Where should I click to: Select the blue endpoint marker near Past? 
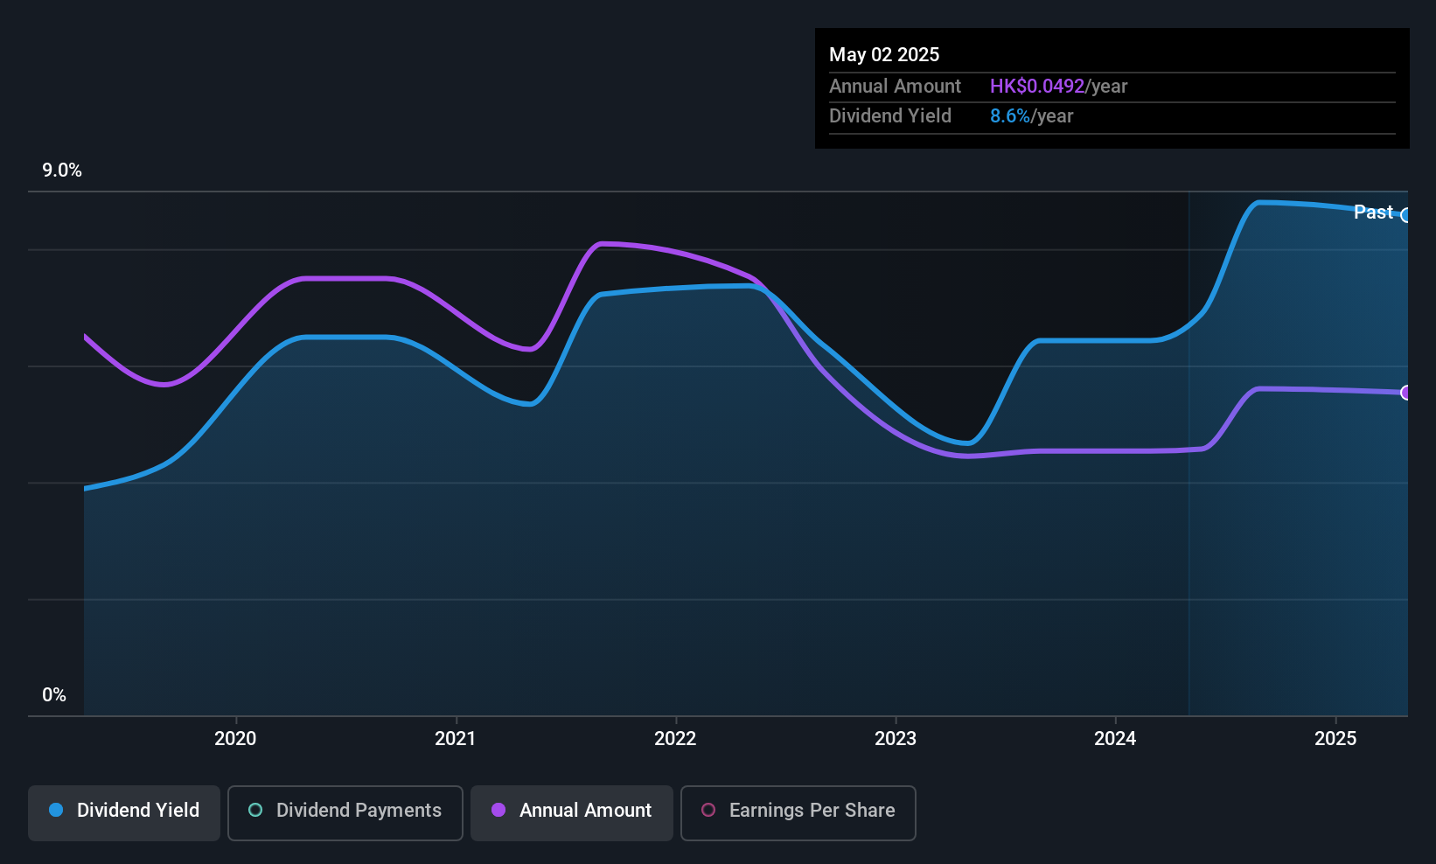[x=1405, y=215]
